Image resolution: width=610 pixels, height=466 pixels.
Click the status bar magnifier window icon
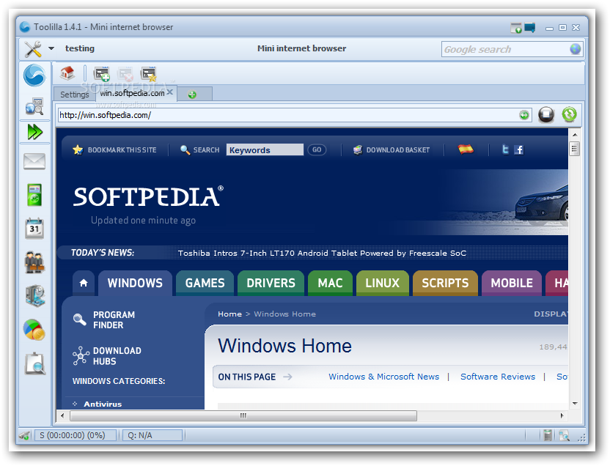[564, 435]
